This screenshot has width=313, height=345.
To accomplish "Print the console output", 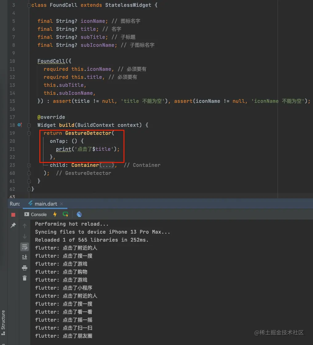I will [25, 268].
